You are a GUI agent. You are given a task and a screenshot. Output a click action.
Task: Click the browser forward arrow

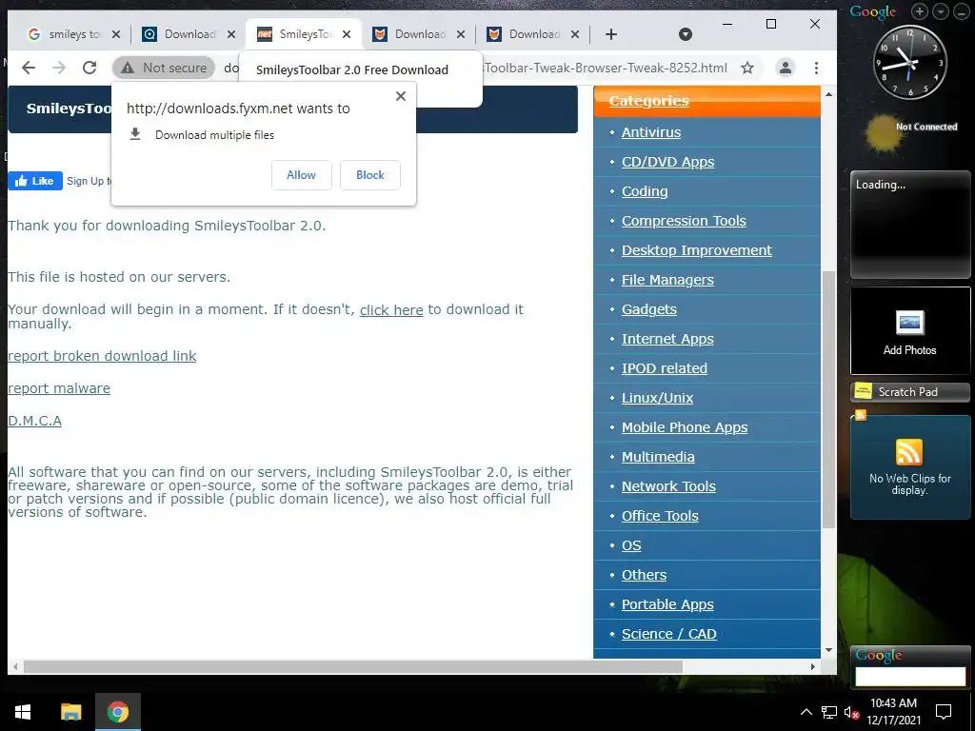point(59,68)
